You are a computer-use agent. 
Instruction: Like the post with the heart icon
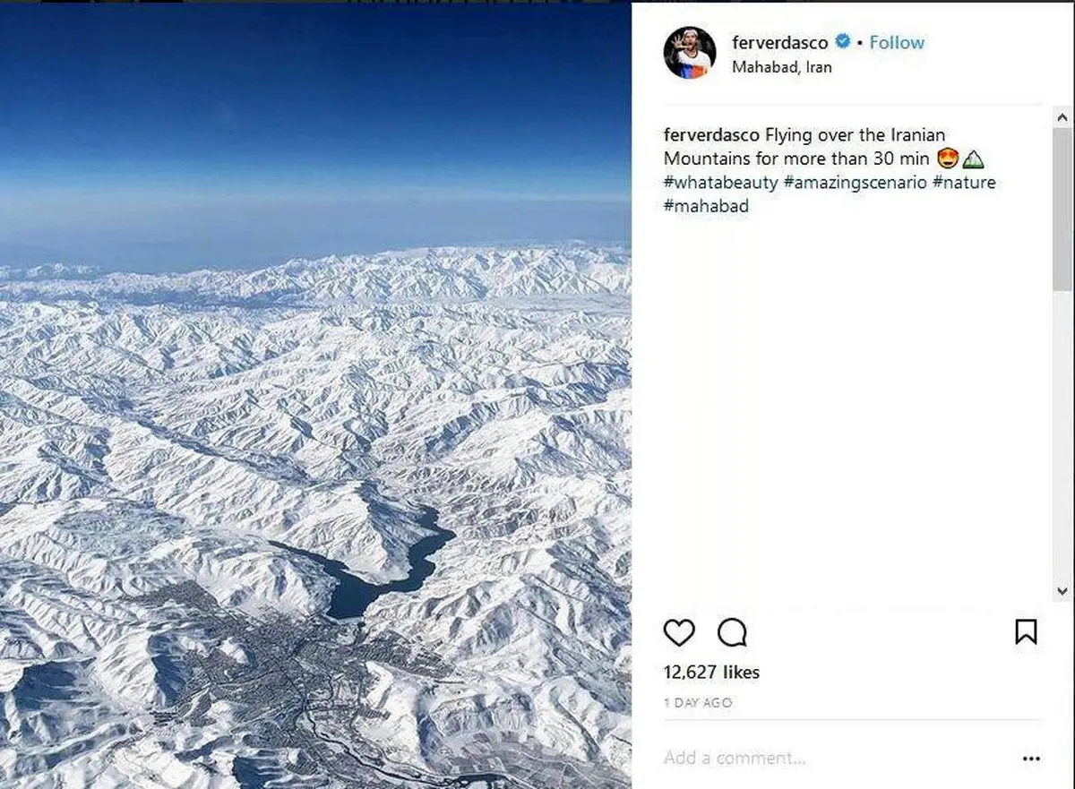point(679,632)
